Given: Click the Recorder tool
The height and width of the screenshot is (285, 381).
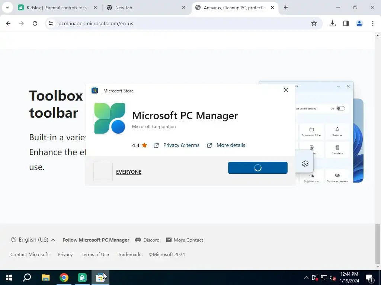Looking at the screenshot, I should point(337,132).
